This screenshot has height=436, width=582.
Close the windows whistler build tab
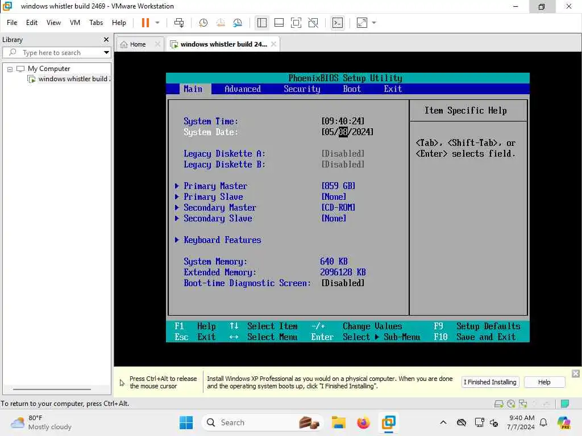pyautogui.click(x=273, y=44)
